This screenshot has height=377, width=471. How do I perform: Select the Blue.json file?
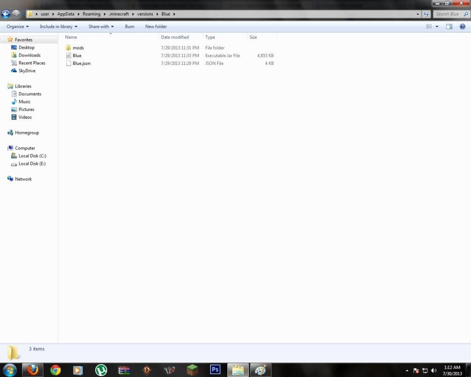81,64
